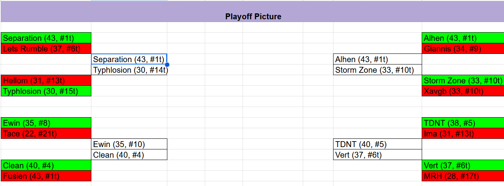The image size is (504, 186).
Task: Click the blue fill handle dot
Action: pyautogui.click(x=167, y=64)
